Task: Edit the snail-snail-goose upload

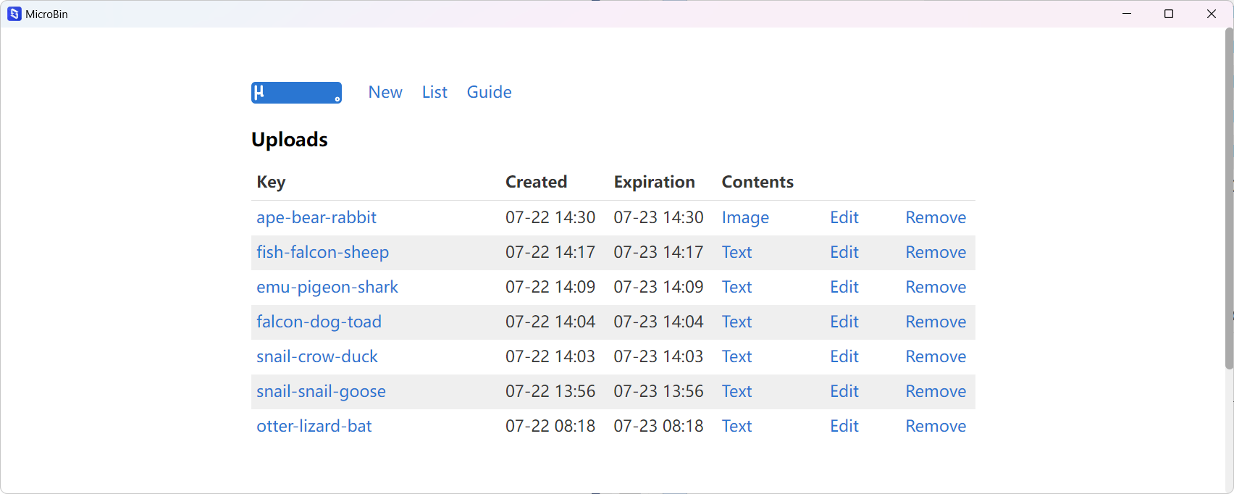Action: (844, 391)
